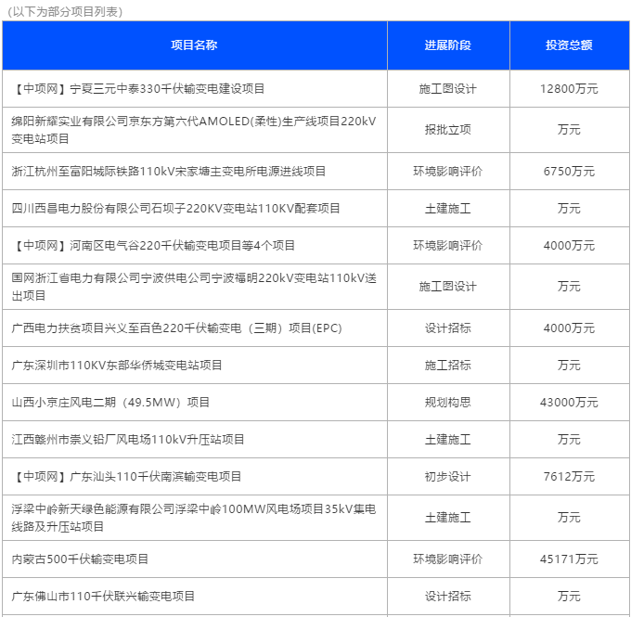Select 广东汕头110千伏南滨输变电项目
The width and height of the screenshot is (631, 617).
[x=128, y=477]
